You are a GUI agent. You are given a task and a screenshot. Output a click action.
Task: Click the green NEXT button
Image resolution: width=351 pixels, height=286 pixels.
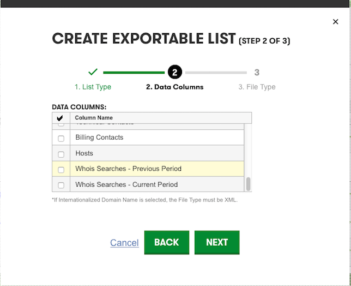click(x=217, y=242)
